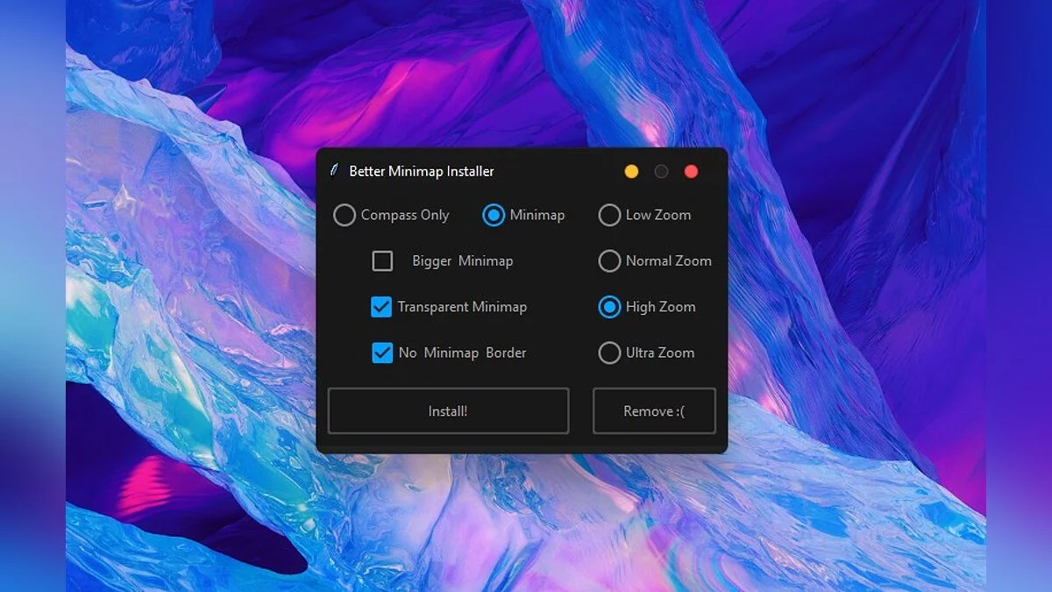Click the Remove :( button
1052x592 pixels.
(x=654, y=410)
